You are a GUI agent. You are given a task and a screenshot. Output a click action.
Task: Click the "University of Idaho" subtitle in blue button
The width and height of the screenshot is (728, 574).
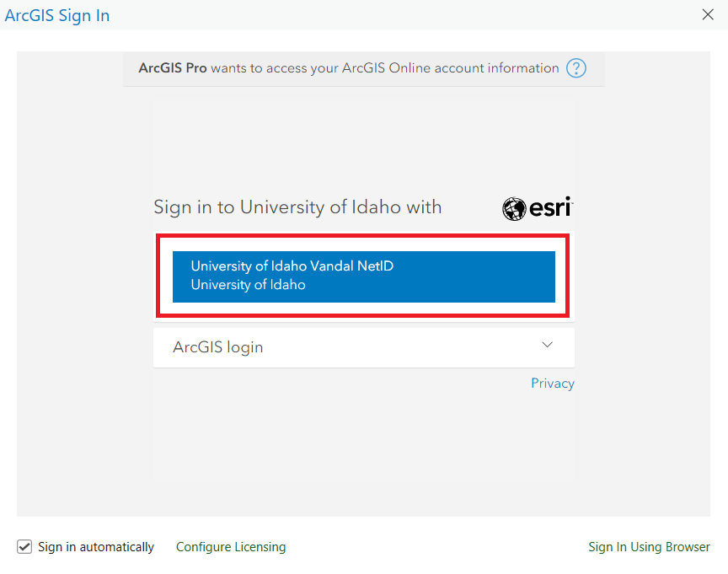coord(248,285)
